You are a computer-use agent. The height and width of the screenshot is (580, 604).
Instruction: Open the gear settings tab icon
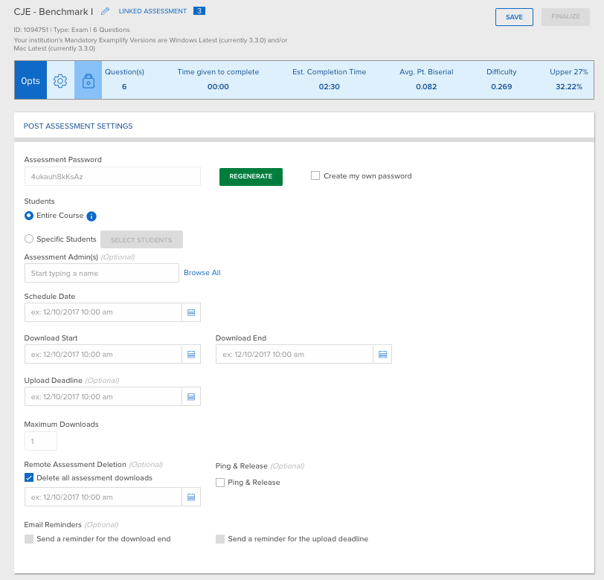tap(60, 80)
